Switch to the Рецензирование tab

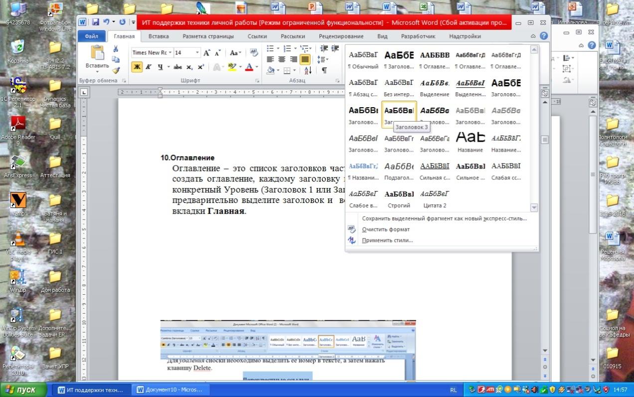(x=341, y=36)
